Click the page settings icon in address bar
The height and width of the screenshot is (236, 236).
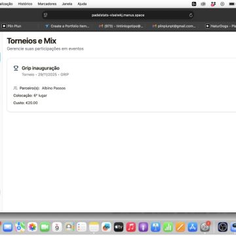[x=45, y=15]
